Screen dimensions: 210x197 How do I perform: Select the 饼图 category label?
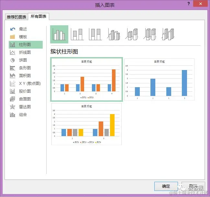[23, 60]
